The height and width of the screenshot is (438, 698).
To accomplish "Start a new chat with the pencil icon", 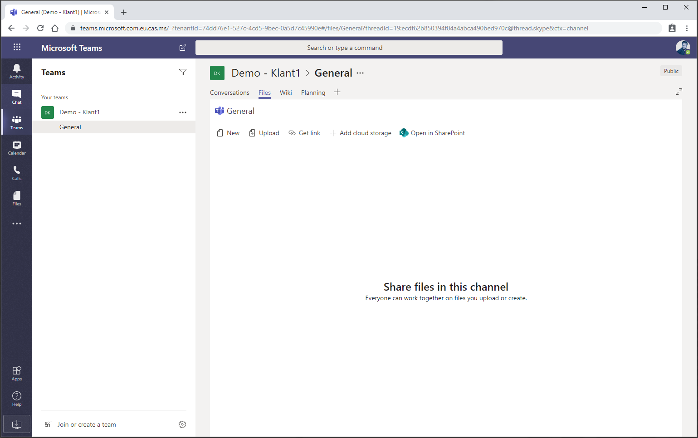I will pos(182,47).
